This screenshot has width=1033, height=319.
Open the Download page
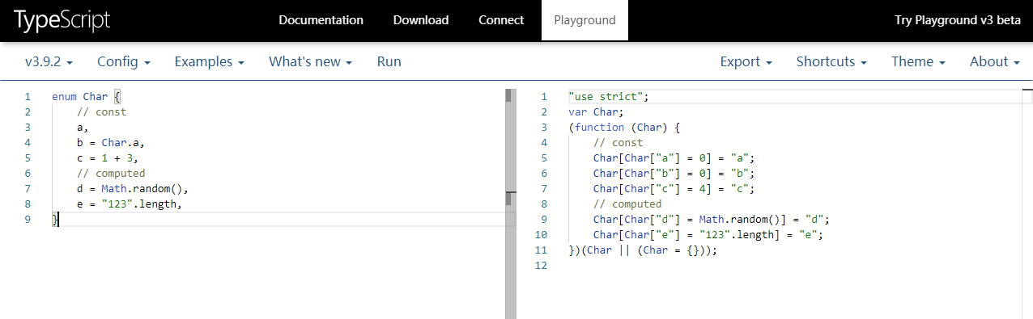[x=421, y=20]
